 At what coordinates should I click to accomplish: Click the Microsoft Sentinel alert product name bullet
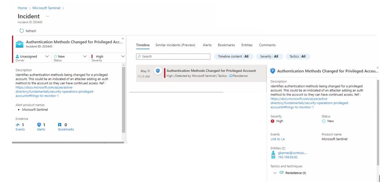tap(35, 110)
